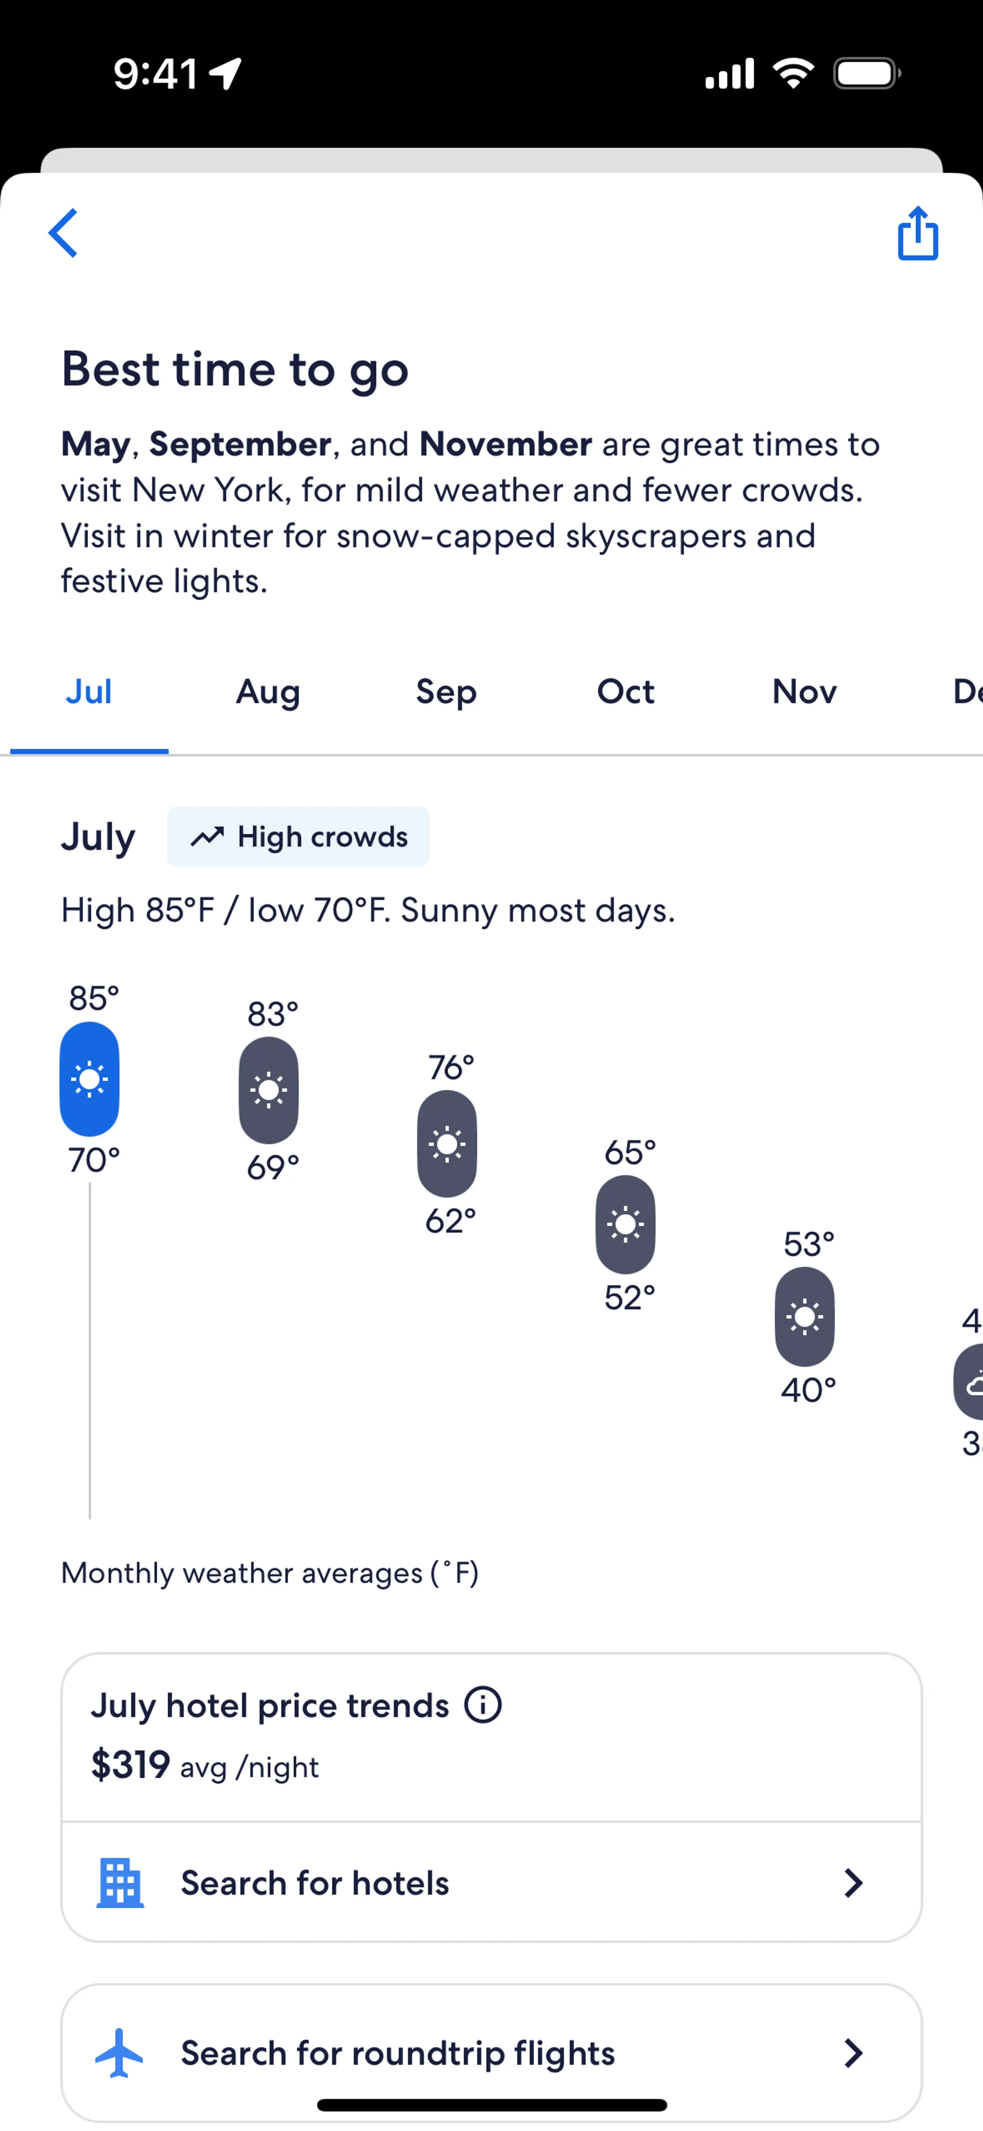Screen dimensions: 983x2131
Task: Tap the hotel building icon
Action: [120, 1882]
